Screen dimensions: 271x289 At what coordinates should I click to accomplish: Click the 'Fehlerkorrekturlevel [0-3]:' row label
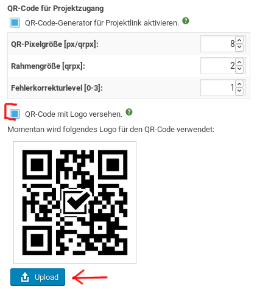coord(57,88)
